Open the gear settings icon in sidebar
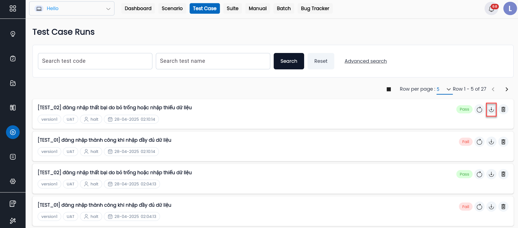Viewport: 518px width, 228px height. click(x=13, y=181)
